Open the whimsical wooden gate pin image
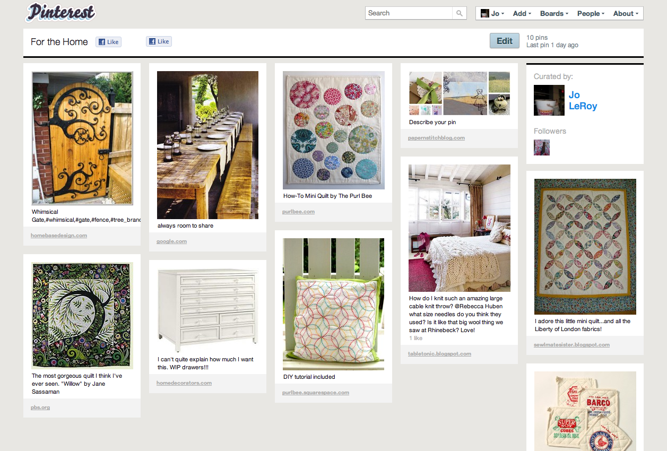The width and height of the screenshot is (667, 451). pyautogui.click(x=82, y=138)
